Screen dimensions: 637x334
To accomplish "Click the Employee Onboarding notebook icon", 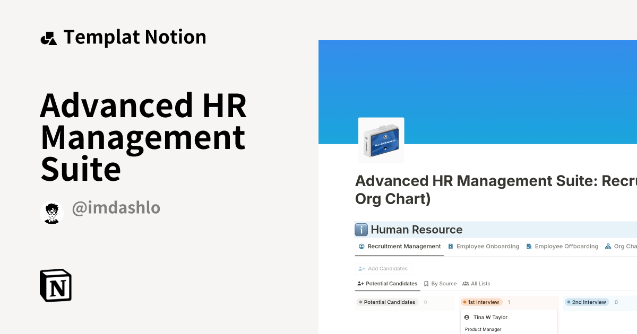I will point(450,246).
